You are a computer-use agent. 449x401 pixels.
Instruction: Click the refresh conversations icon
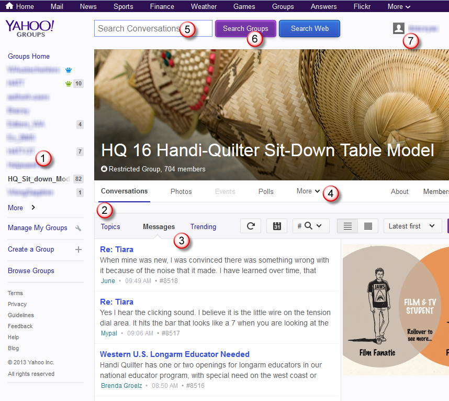pos(251,226)
